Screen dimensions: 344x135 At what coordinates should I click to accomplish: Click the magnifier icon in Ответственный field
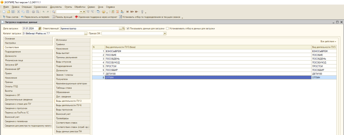[123, 29]
